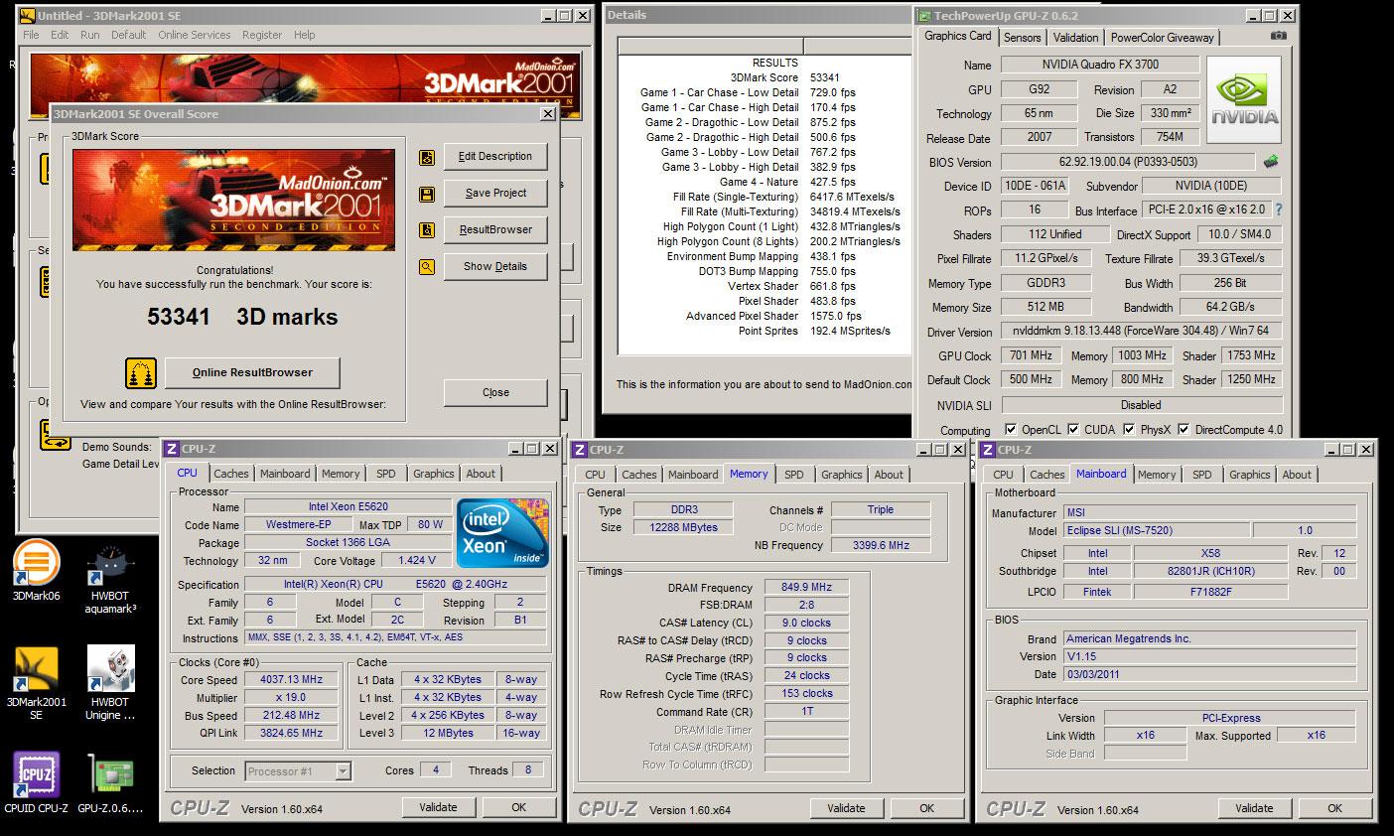1394x836 pixels.
Task: Click the NB Frequency value 3399.6 MHz
Action: point(881,546)
